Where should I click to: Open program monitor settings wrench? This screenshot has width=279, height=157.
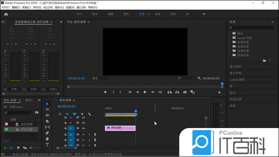(x=199, y=78)
